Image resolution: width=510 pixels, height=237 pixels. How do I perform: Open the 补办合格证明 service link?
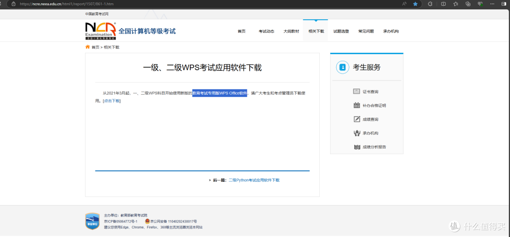374,106
